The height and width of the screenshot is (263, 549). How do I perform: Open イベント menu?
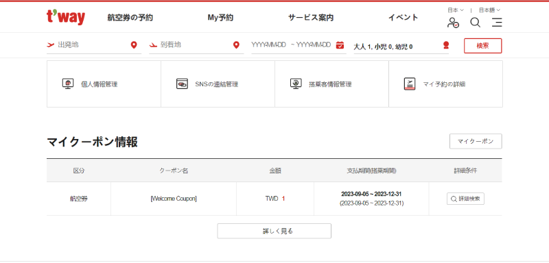(404, 17)
